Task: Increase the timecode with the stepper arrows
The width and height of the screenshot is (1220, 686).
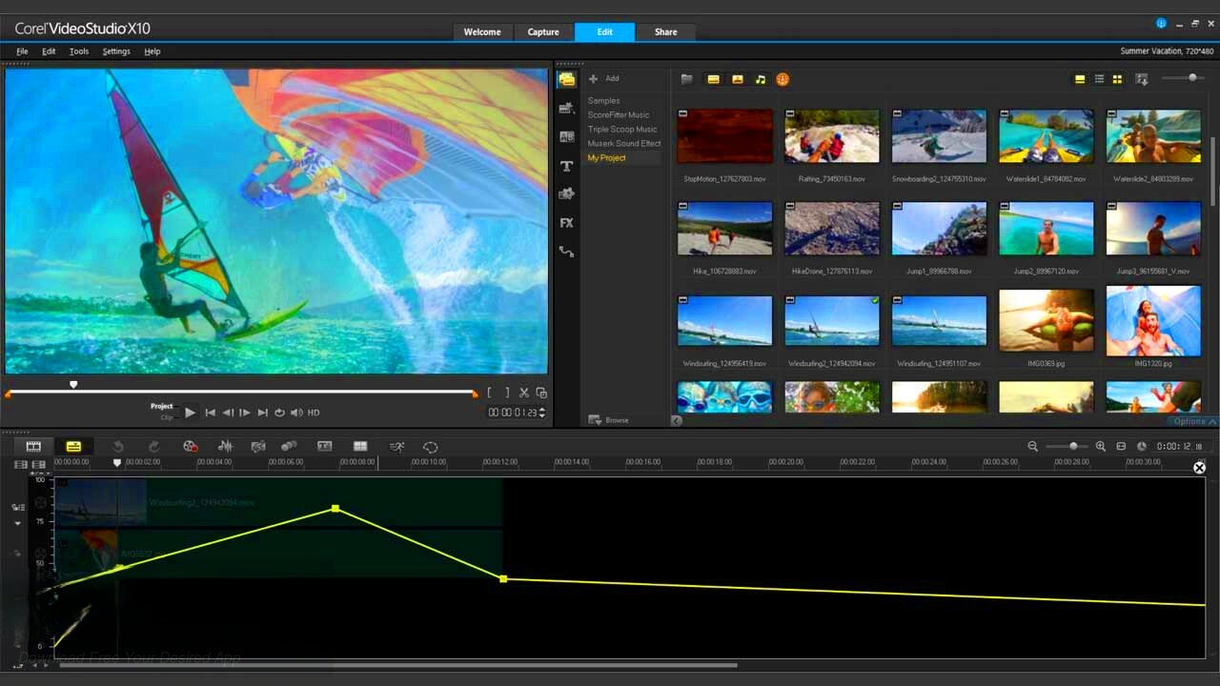Action: tap(542, 410)
